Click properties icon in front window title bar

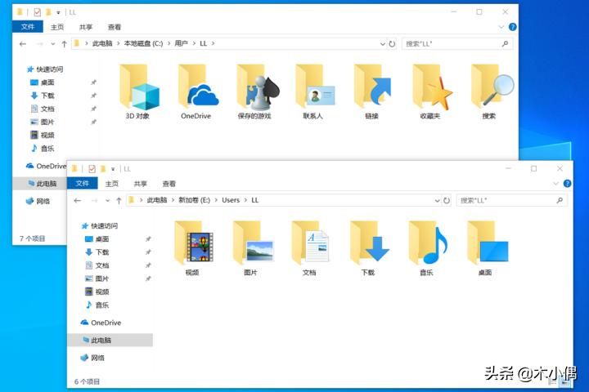92,169
